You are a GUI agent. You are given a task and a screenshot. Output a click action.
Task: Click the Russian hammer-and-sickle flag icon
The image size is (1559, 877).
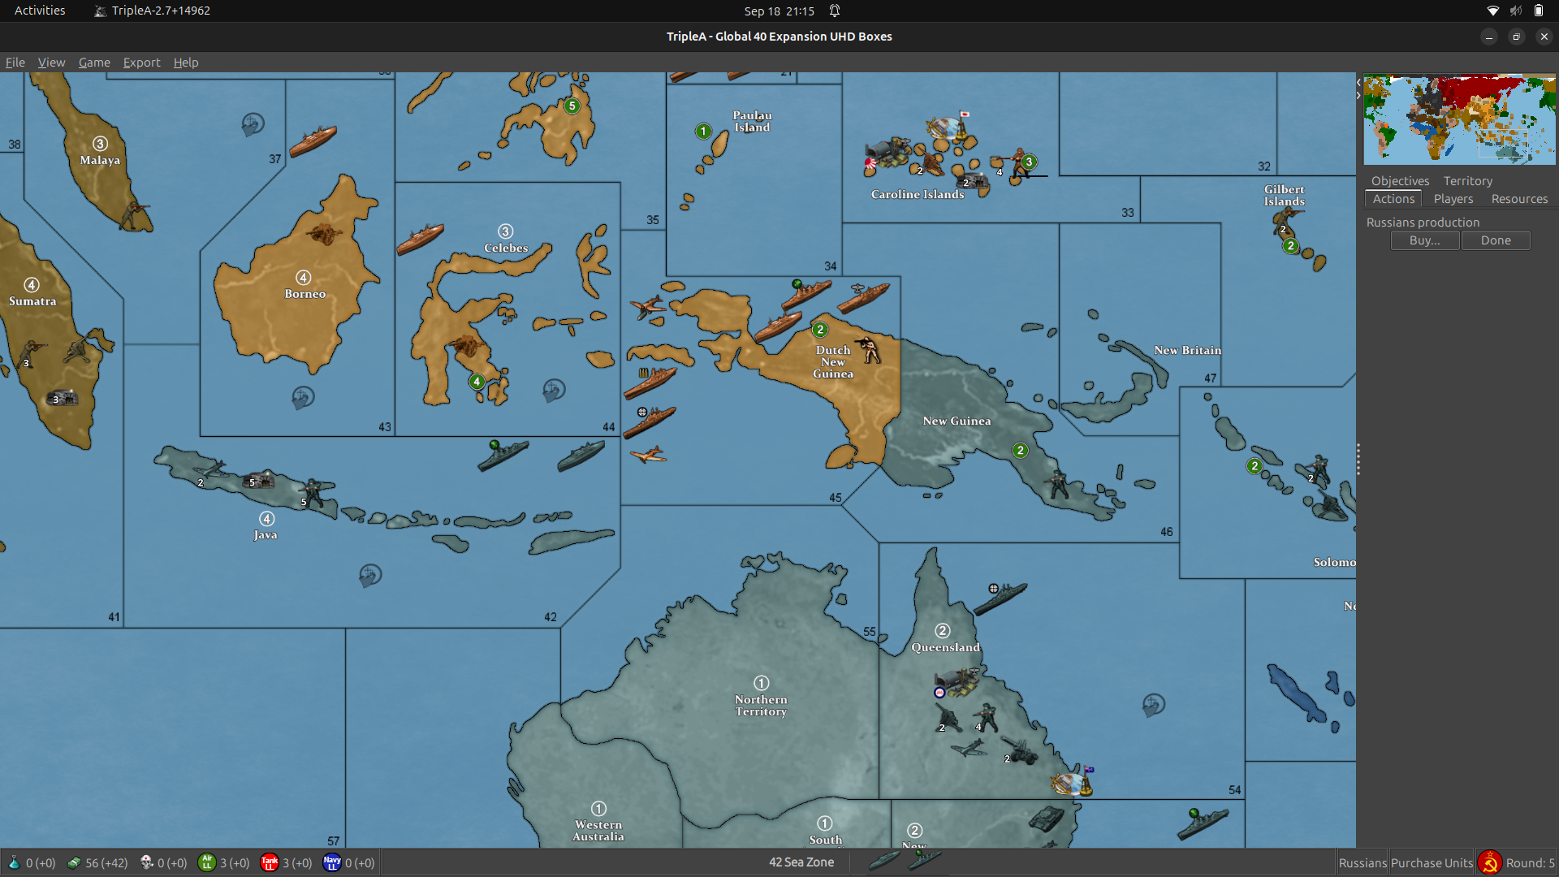click(1489, 862)
